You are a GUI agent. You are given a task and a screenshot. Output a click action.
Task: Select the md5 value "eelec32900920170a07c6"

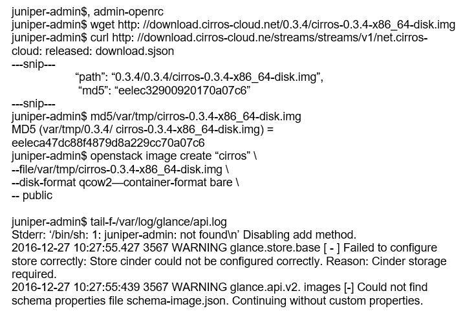tap(183, 91)
